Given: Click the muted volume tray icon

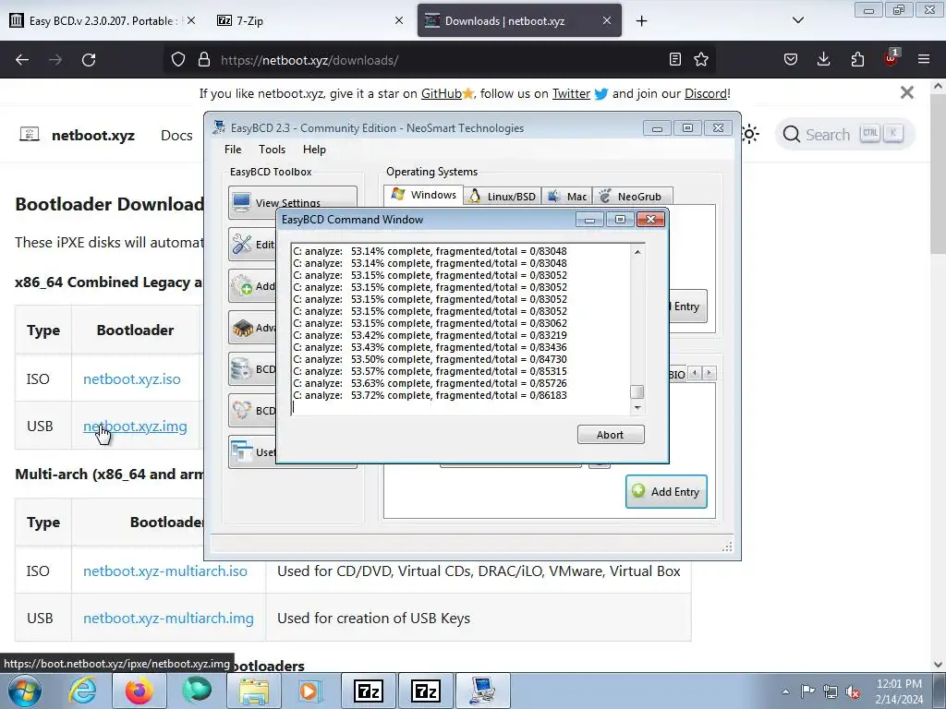Looking at the screenshot, I should (853, 692).
